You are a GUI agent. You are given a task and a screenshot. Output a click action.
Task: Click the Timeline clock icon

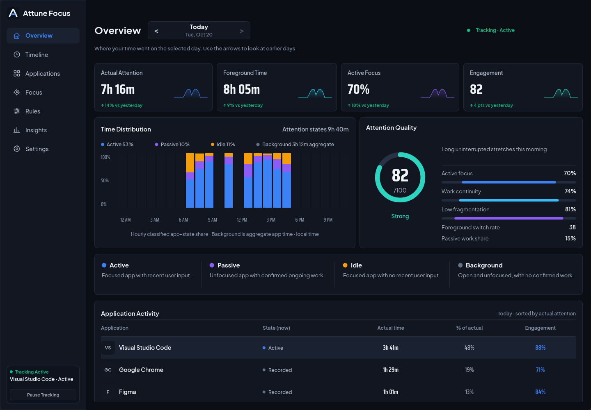pos(17,54)
